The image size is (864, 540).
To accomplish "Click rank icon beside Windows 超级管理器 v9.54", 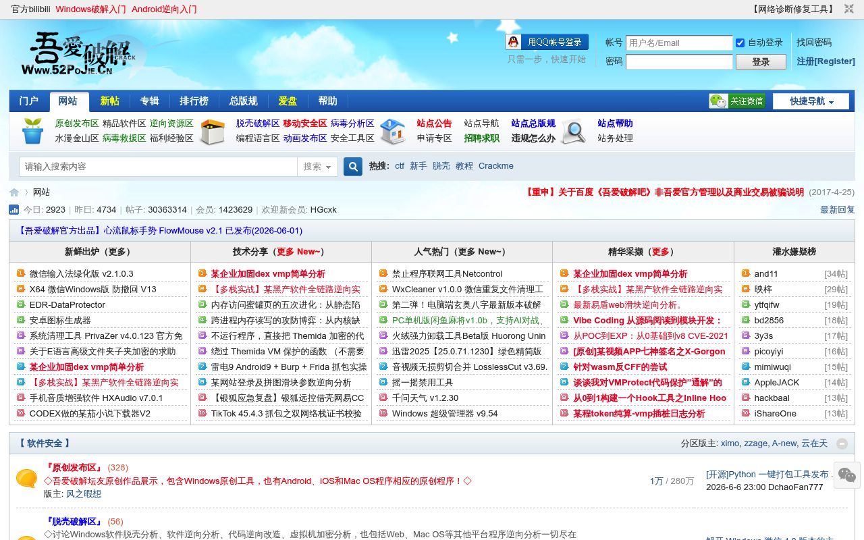I will (x=383, y=413).
